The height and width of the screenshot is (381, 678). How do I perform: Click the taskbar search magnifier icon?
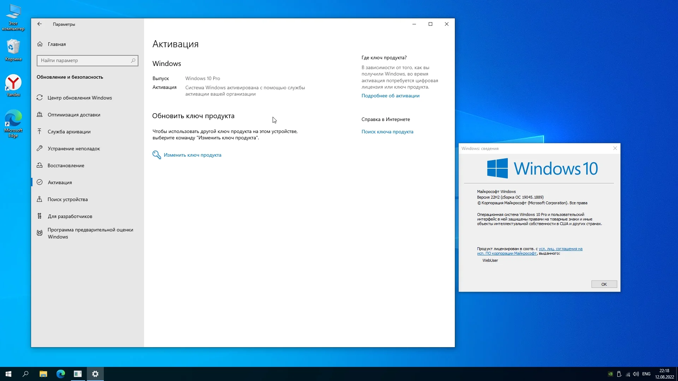pyautogui.click(x=25, y=374)
